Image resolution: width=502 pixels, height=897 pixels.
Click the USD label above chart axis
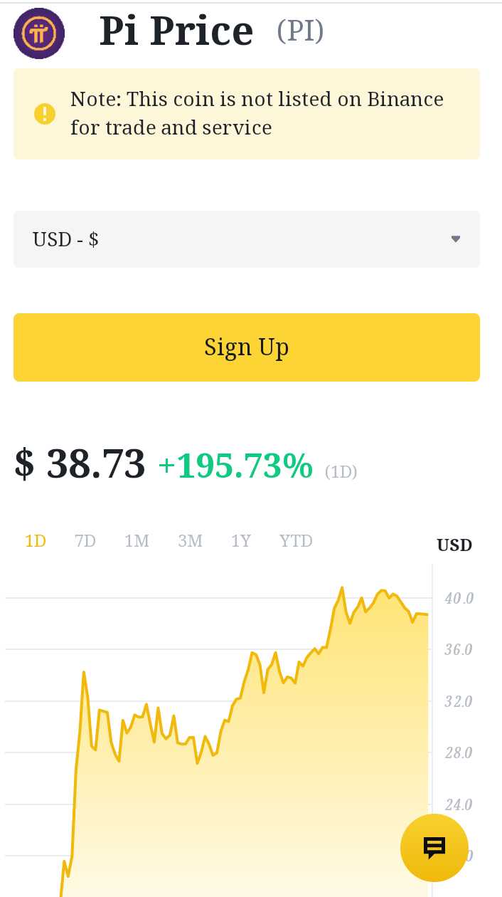[x=454, y=545]
